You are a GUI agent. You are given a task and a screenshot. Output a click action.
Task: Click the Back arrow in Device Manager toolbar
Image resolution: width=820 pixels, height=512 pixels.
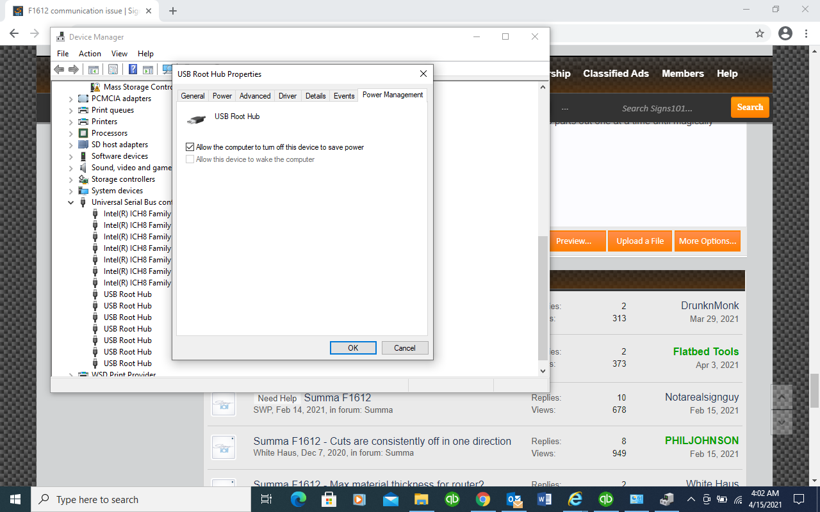59,70
